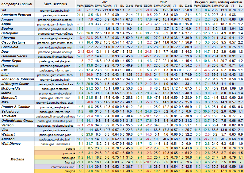Click the 'Dow' company cell
Image resolution: width=244 pixels, height=173 pixels.
[x=17, y=52]
